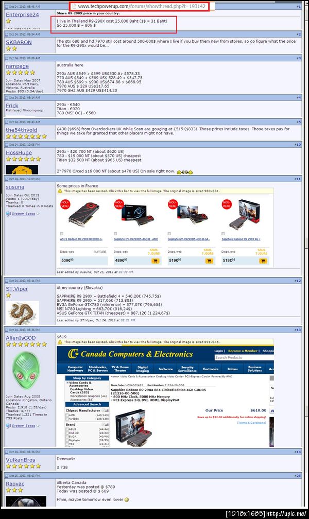
Task: Open the Digital Imaging menu
Action: (143, 369)
